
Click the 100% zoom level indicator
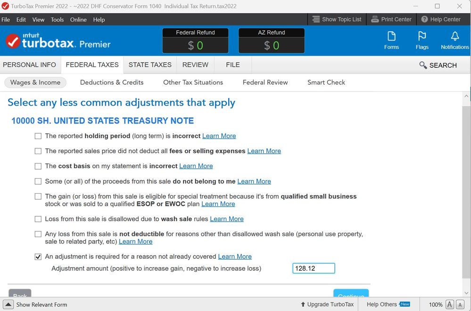click(436, 305)
